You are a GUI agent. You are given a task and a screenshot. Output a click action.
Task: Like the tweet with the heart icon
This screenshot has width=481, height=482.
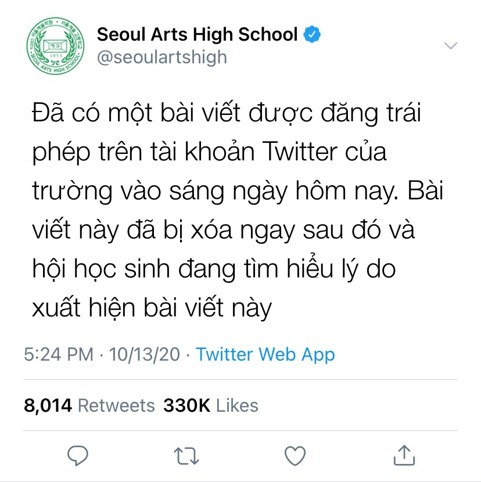[295, 455]
